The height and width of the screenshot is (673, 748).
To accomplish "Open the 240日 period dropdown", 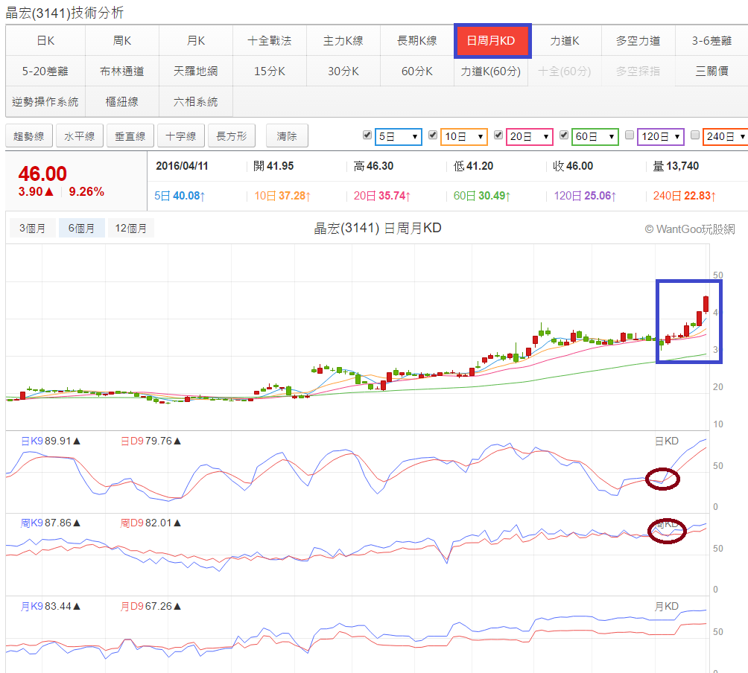I will pos(724,136).
